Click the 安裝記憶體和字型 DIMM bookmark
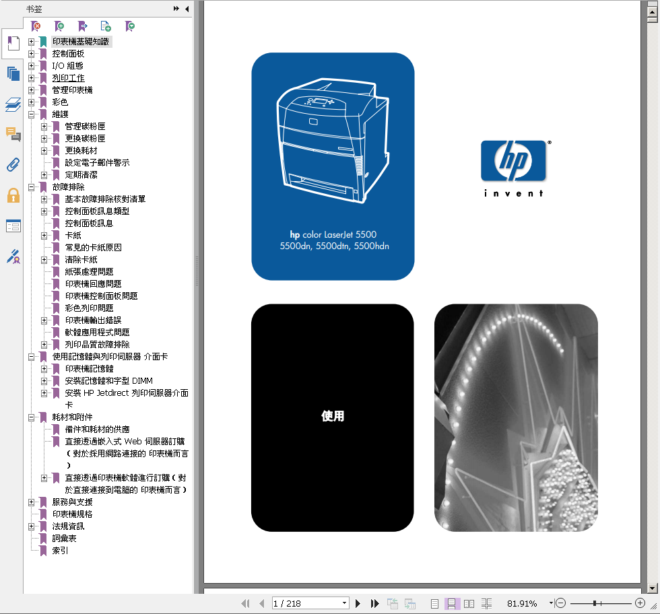 click(109, 381)
